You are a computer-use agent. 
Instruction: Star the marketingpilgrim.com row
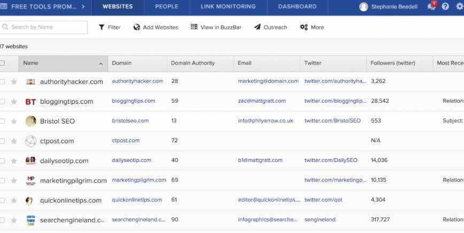pos(14,181)
